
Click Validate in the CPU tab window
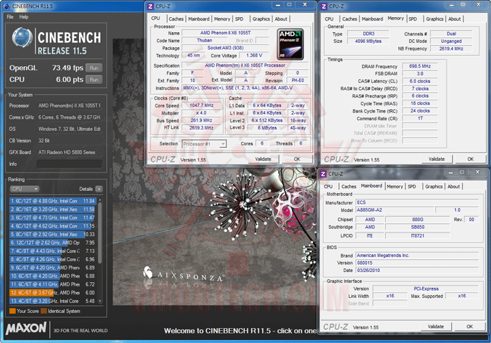263,159
